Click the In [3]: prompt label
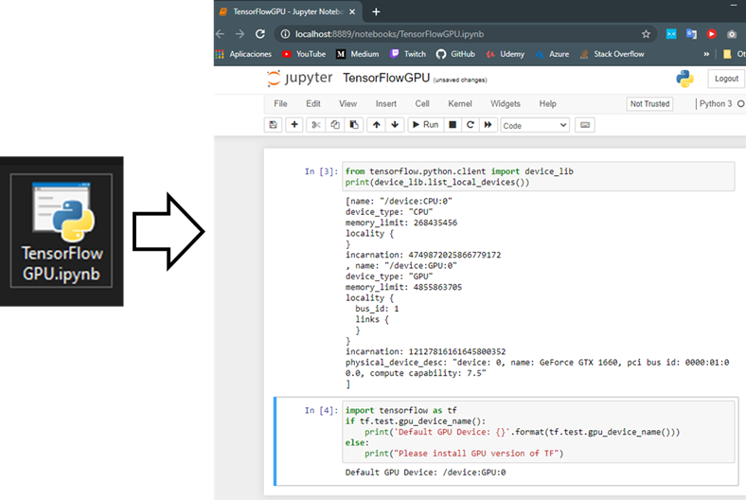This screenshot has width=746, height=500. (x=321, y=171)
